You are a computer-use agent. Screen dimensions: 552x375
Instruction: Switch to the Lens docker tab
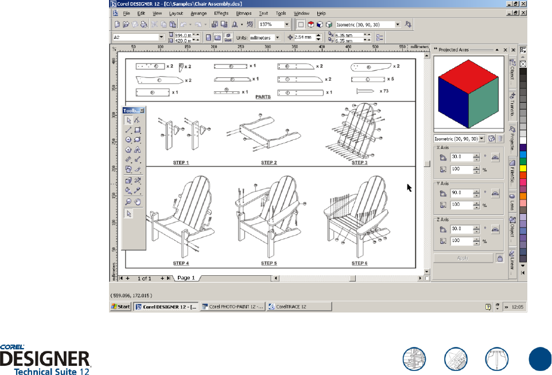(x=512, y=202)
